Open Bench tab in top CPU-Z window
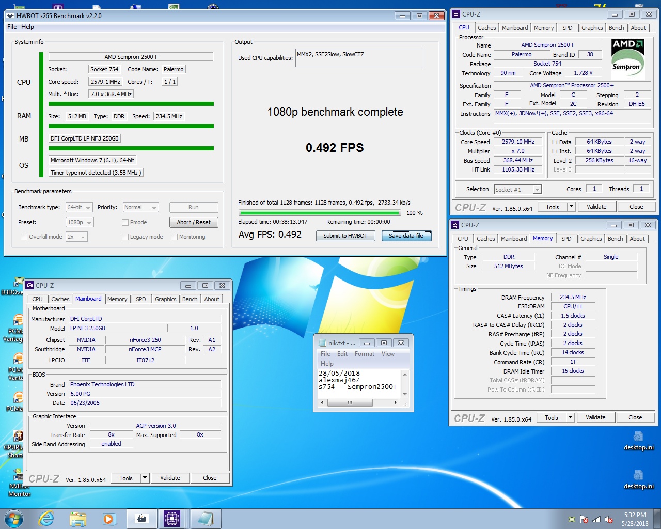The width and height of the screenshot is (661, 529). [x=617, y=28]
